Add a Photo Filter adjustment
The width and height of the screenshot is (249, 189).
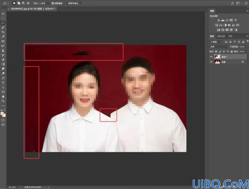pyautogui.click(x=229, y=25)
